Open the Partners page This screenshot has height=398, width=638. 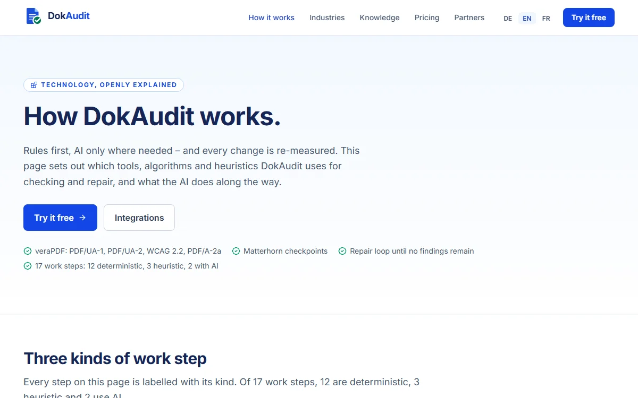(469, 18)
